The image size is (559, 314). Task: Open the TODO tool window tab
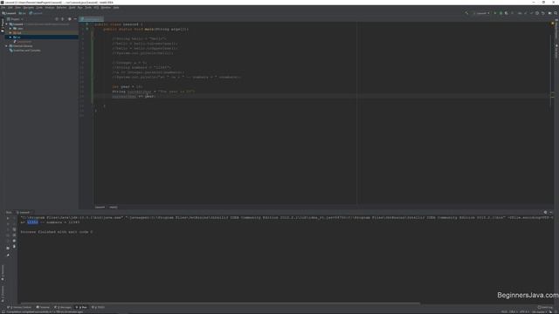(x=99, y=307)
